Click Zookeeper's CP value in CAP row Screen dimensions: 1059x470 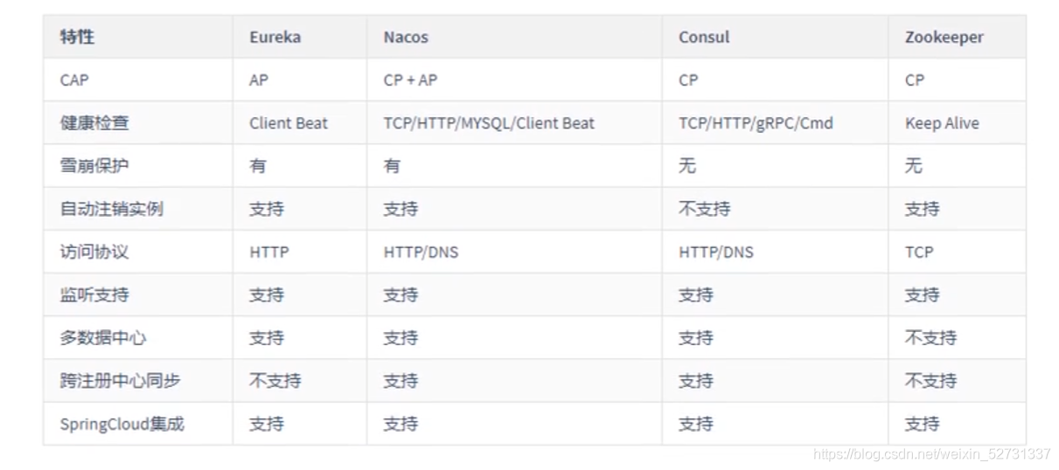pyautogui.click(x=915, y=80)
